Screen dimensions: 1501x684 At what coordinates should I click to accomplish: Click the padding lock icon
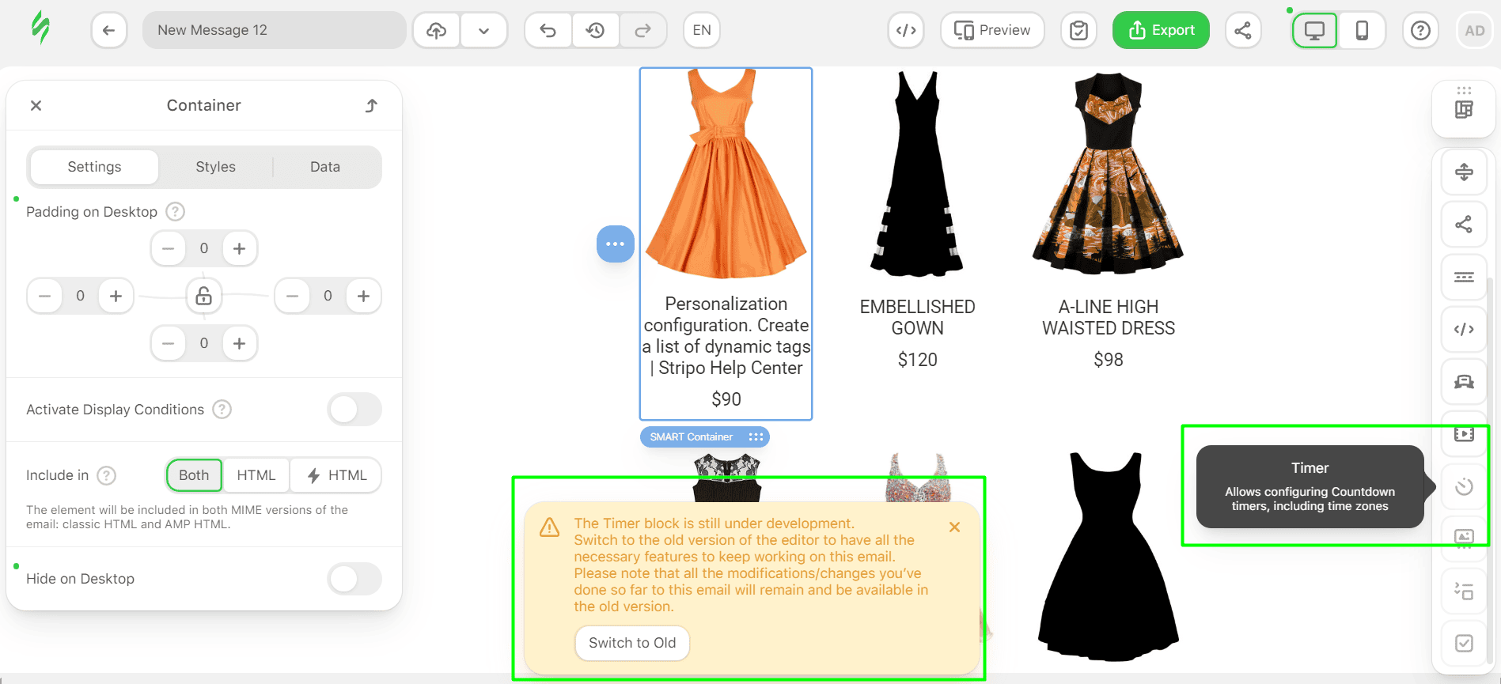203,296
